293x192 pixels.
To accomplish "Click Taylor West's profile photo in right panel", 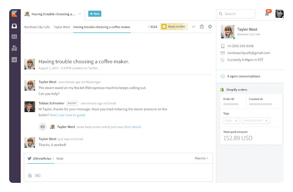I will 228,32.
